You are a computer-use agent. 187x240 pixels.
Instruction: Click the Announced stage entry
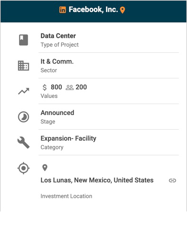click(x=57, y=113)
